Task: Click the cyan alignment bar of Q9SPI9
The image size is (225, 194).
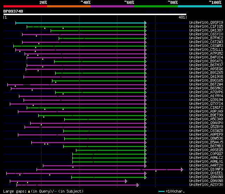Action: (80, 23)
